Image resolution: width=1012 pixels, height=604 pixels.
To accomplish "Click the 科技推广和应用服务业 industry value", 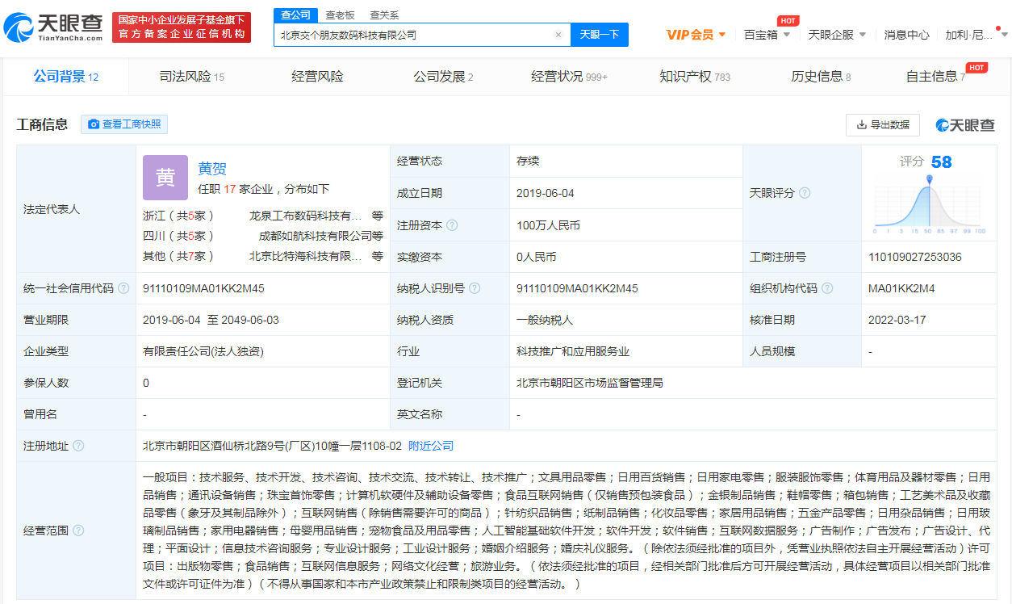I will (x=573, y=351).
